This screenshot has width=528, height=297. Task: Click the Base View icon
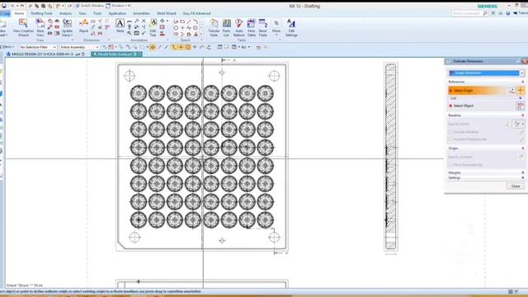tap(40, 27)
